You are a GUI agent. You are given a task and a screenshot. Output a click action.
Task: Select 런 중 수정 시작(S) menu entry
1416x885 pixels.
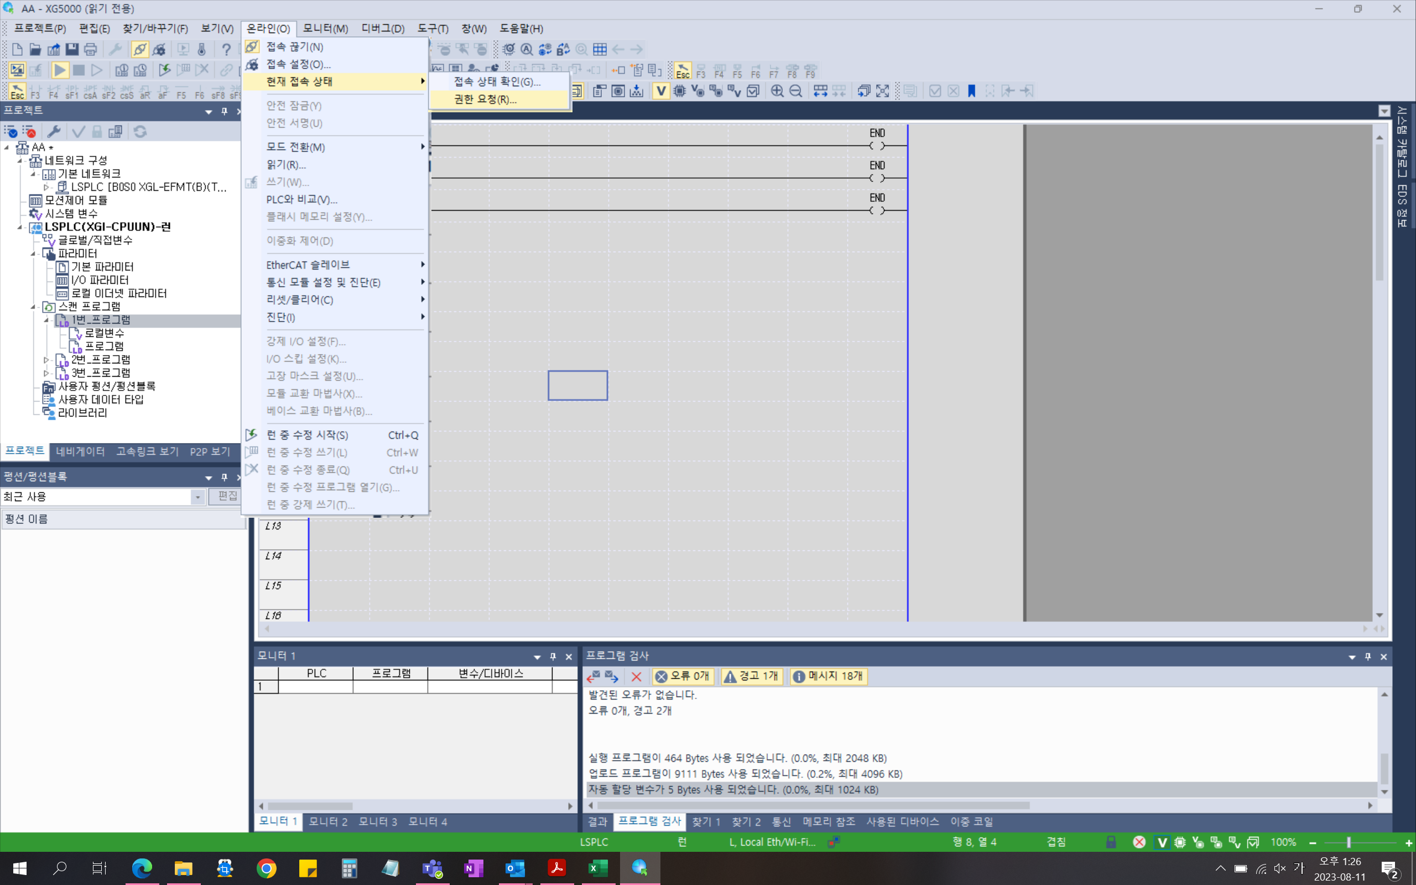[x=335, y=435]
